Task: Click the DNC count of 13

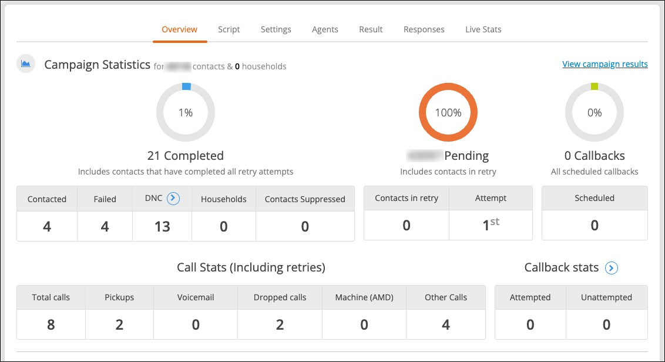Action: coord(163,227)
